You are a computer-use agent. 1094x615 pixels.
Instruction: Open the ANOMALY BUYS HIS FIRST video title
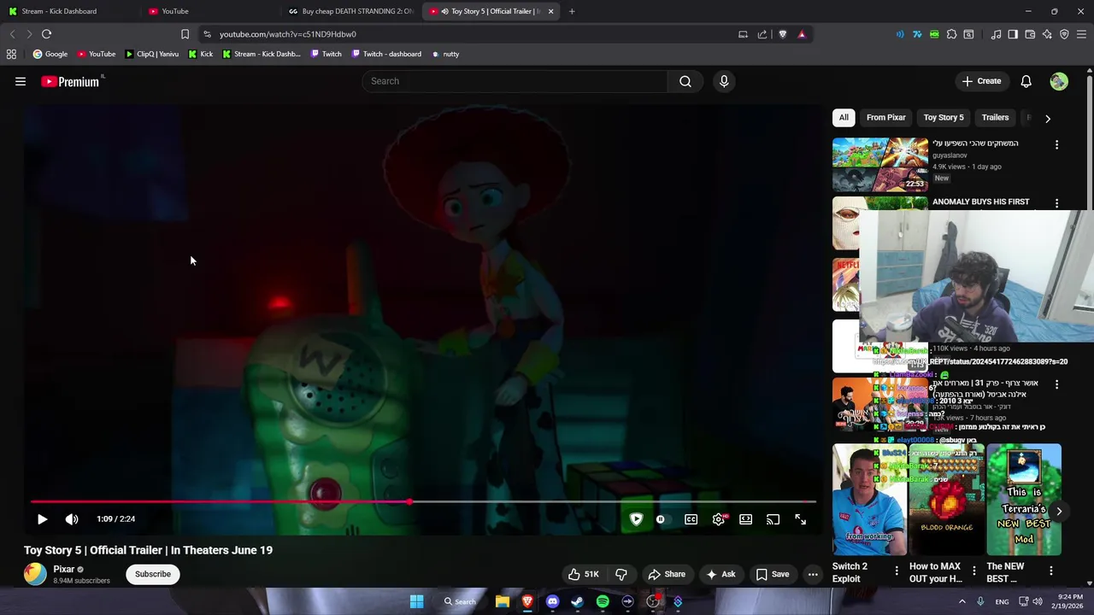pyautogui.click(x=980, y=202)
